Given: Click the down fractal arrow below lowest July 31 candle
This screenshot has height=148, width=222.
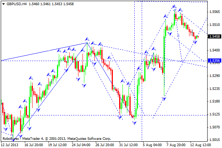Looking at the screenshot, I should [134, 123].
